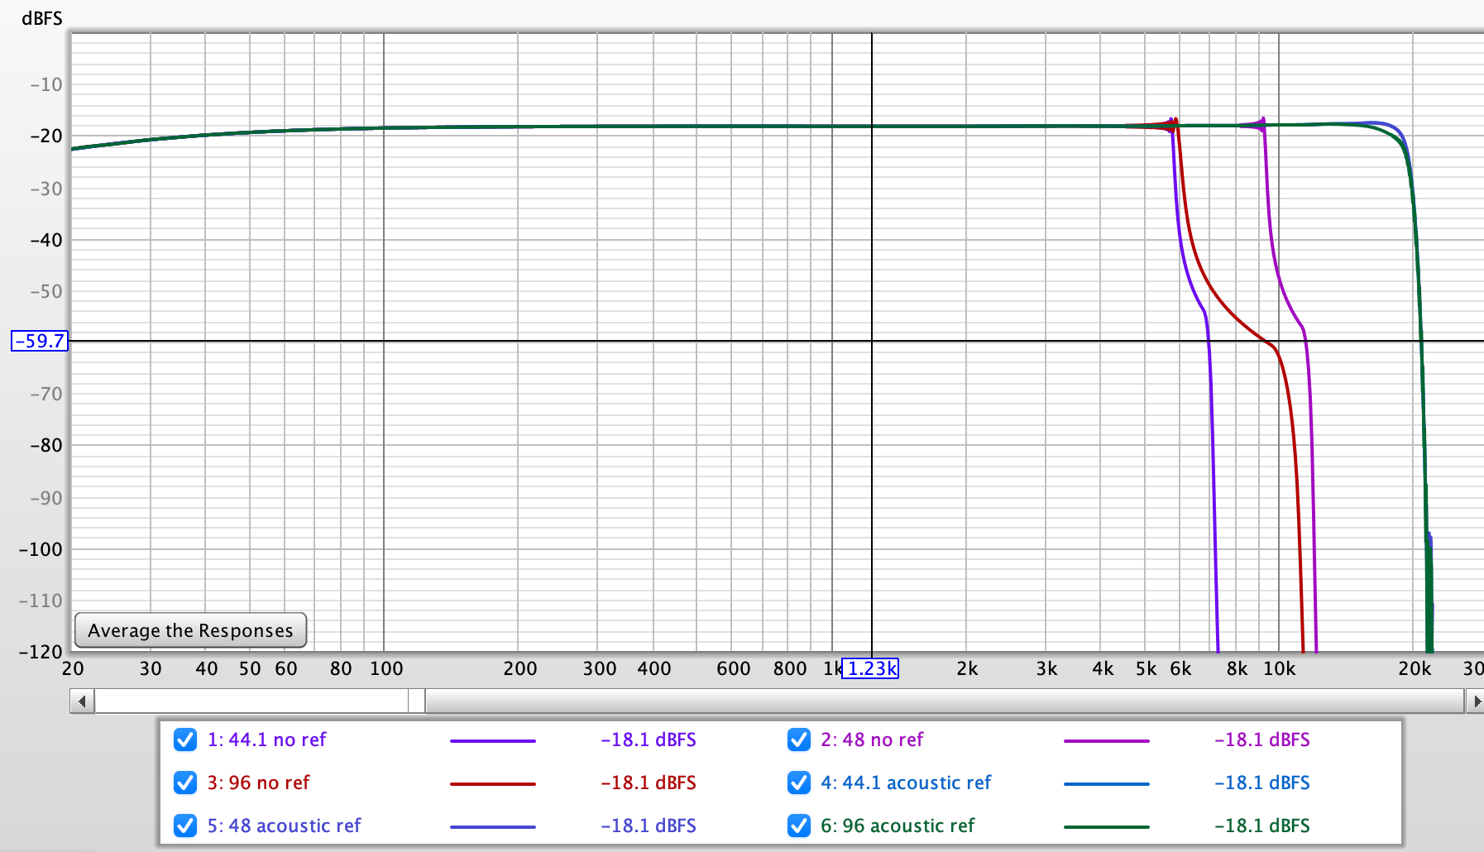The height and width of the screenshot is (852, 1484).
Task: Click the indigo line sample for 48 acoustic ref
Action: (x=493, y=826)
